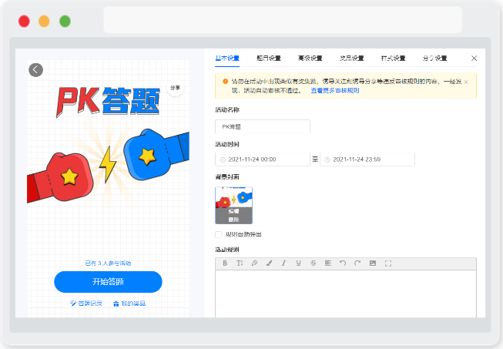
Task: Click the activity name field PK答题
Action: point(263,126)
